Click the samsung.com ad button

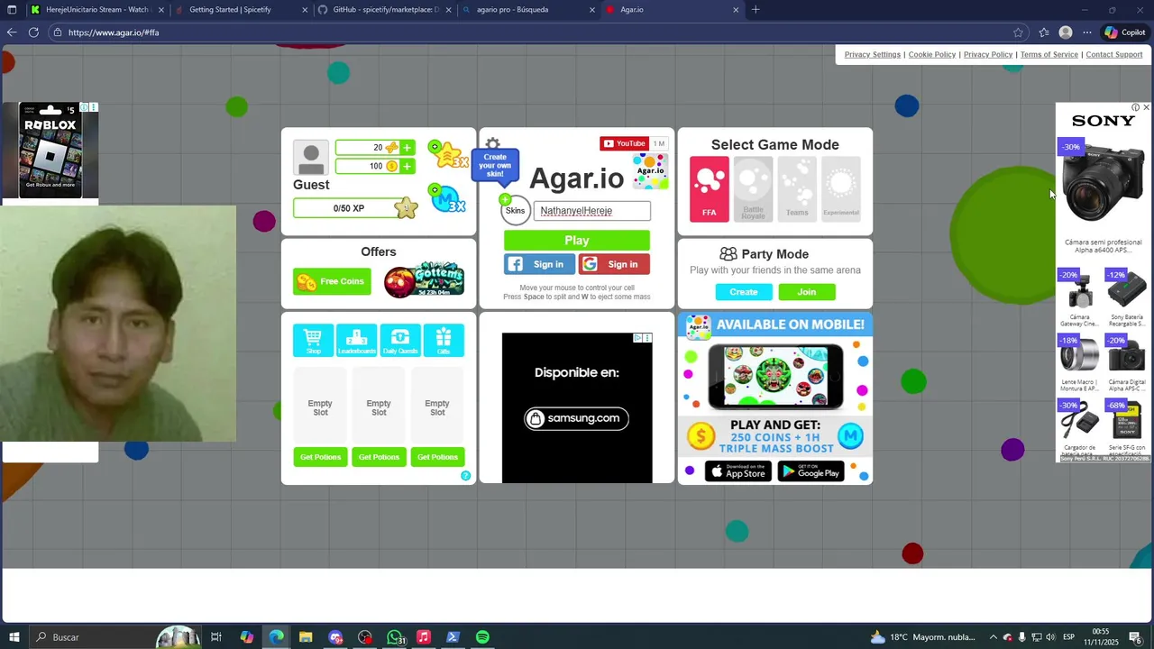coord(577,418)
